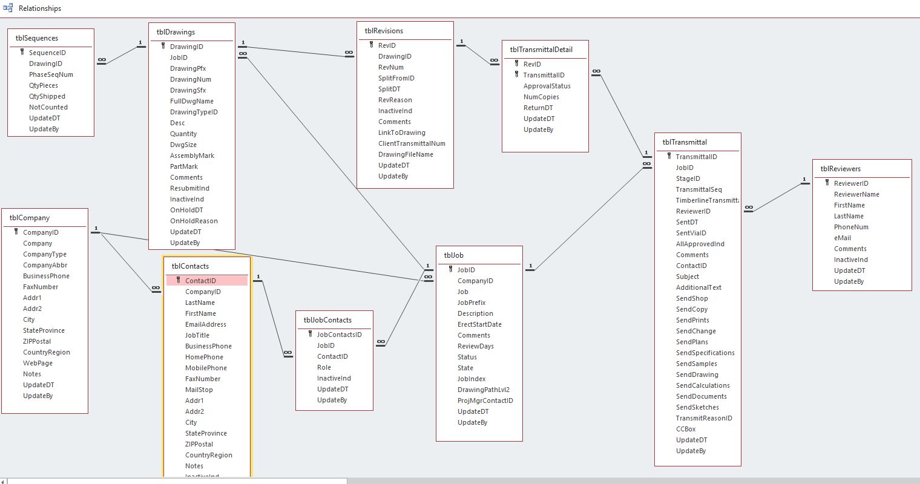This screenshot has width=920, height=484.
Task: Click the key icon beside ContactID in tblContacts
Action: coord(178,281)
